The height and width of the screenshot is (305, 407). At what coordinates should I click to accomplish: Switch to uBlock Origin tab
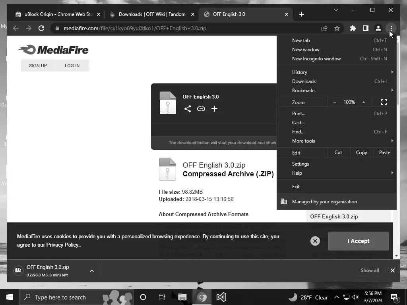(x=58, y=14)
